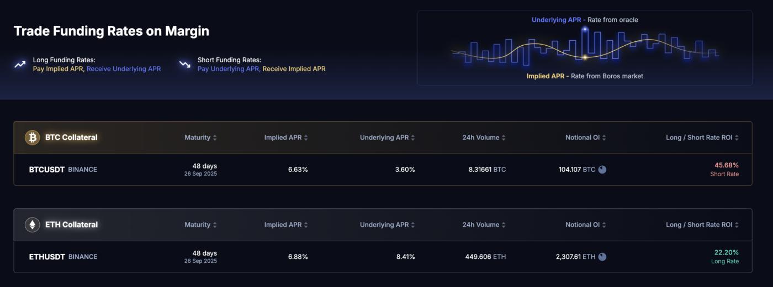
Task: Sort BTC table by Implied APR
Action: pyautogui.click(x=286, y=138)
